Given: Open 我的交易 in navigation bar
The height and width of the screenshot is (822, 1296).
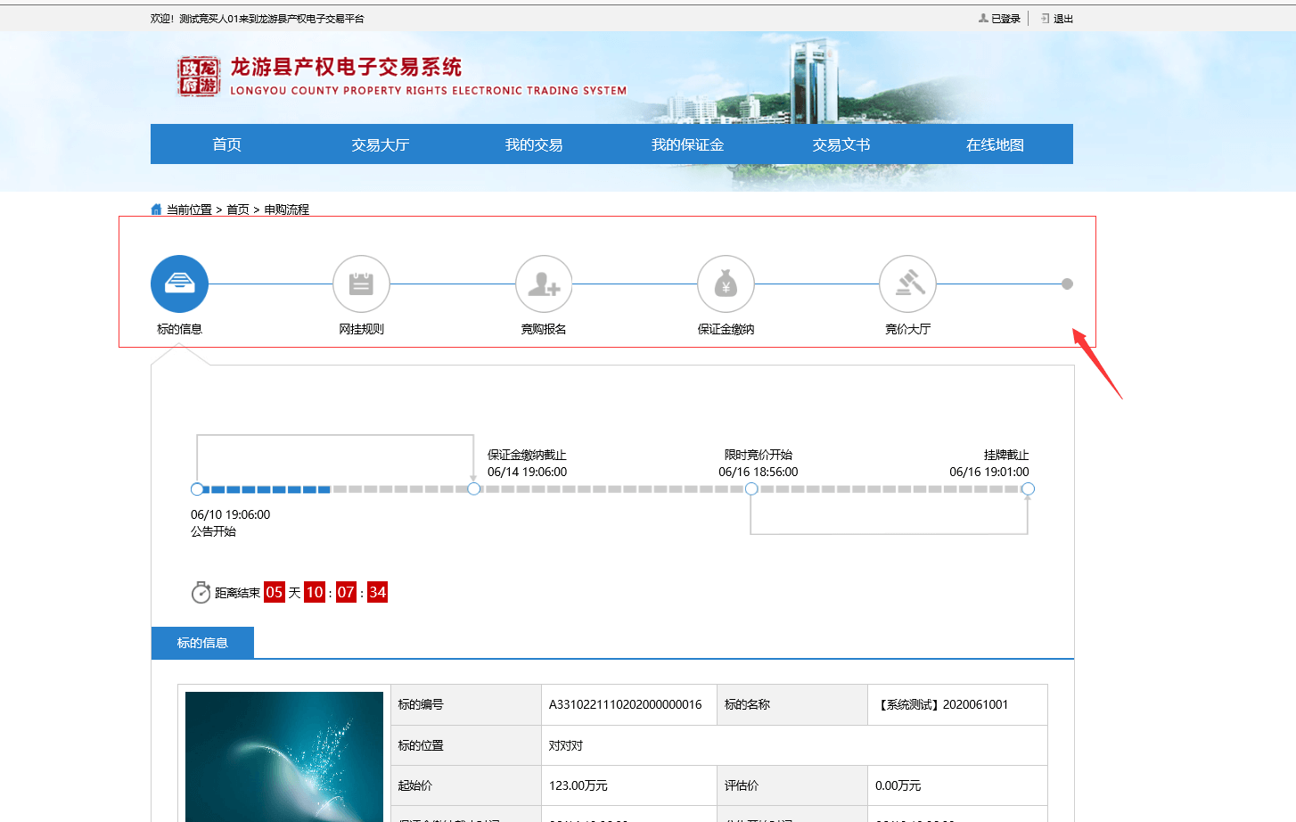Looking at the screenshot, I should click(x=534, y=144).
